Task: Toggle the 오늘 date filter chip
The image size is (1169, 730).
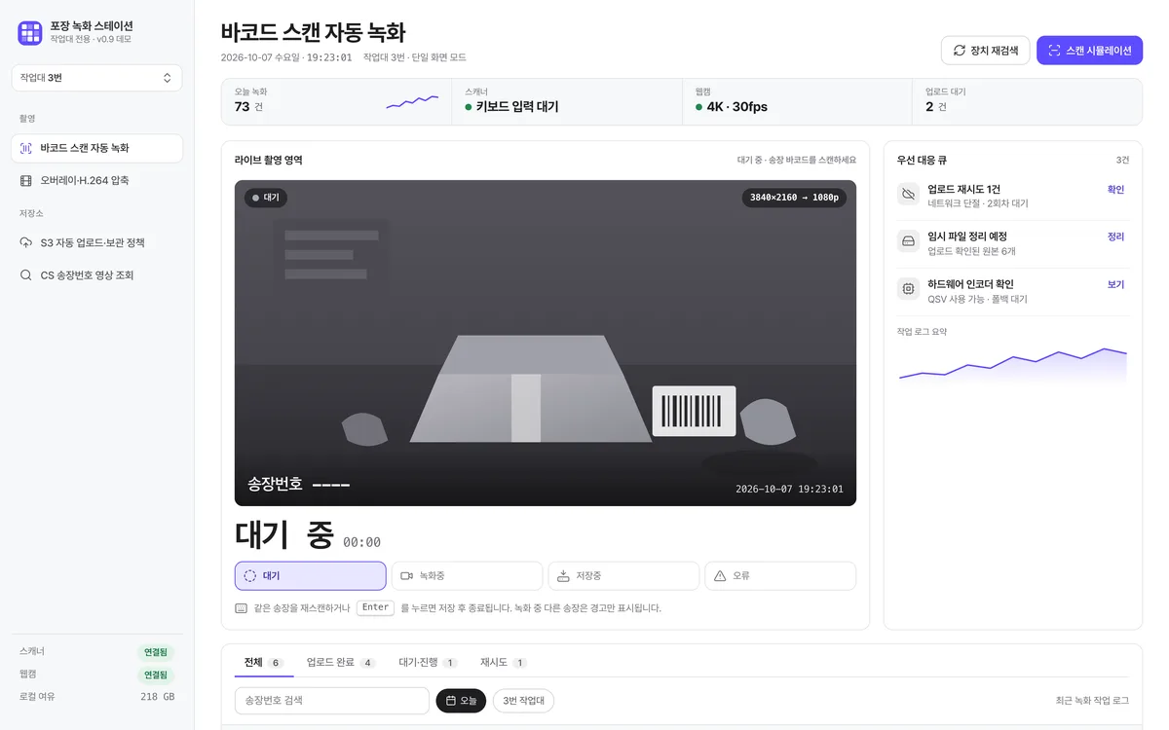Action: pos(461,701)
